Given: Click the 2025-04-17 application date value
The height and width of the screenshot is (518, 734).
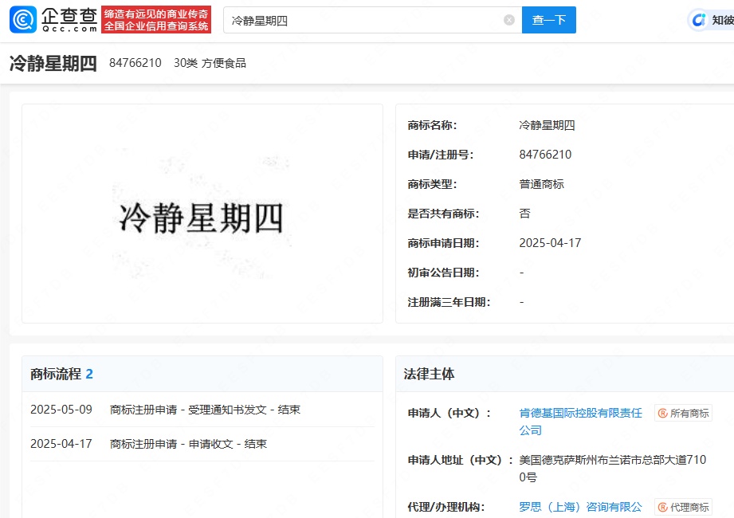Looking at the screenshot, I should (x=550, y=243).
